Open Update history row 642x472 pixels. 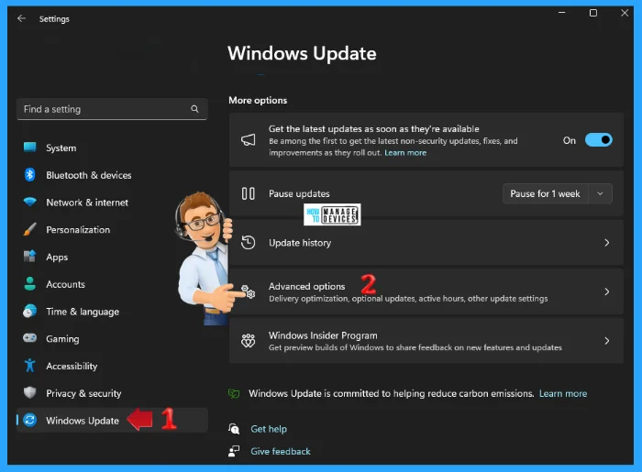coord(426,243)
